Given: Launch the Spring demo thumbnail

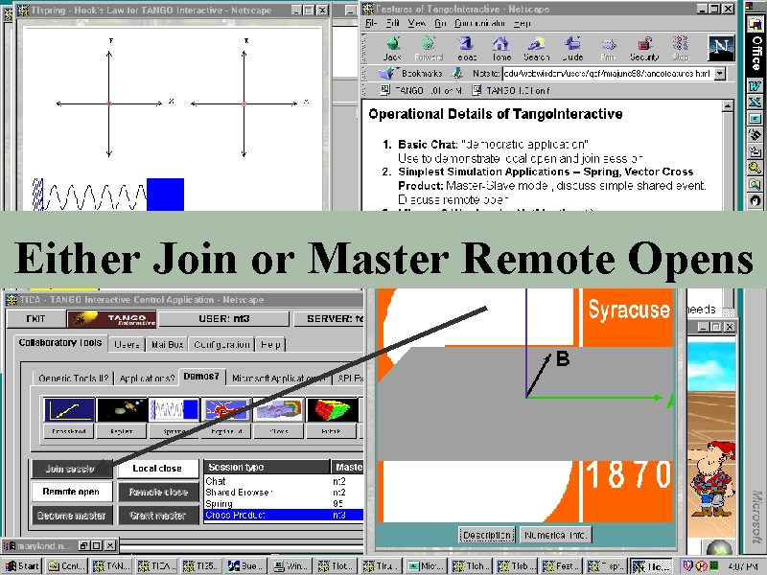Looking at the screenshot, I should coord(174,410).
